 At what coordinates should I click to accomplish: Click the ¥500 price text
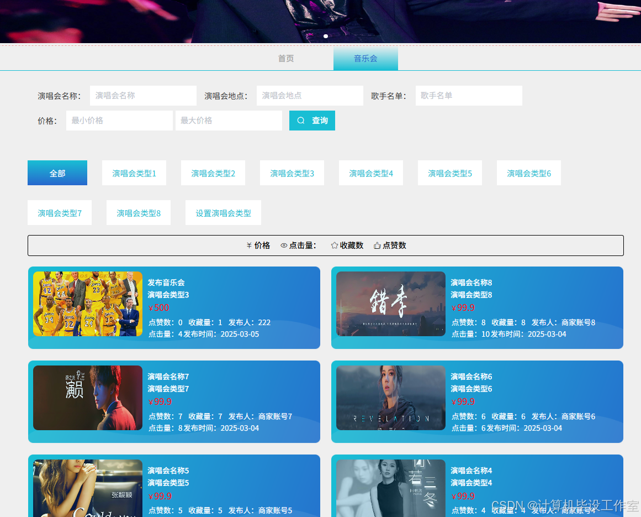pyautogui.click(x=158, y=308)
